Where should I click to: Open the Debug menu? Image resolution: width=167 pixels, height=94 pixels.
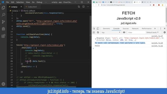[x=39, y=2]
